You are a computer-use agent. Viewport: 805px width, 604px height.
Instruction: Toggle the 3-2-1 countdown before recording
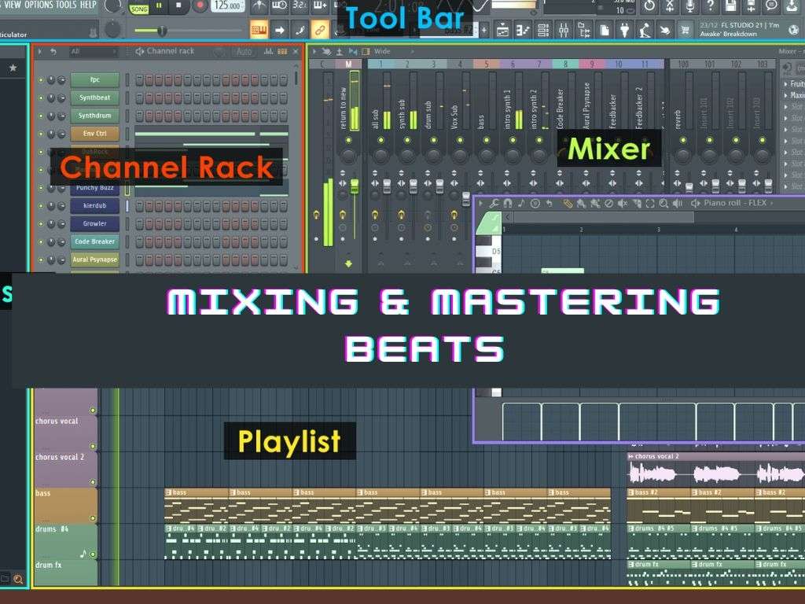tap(300, 6)
